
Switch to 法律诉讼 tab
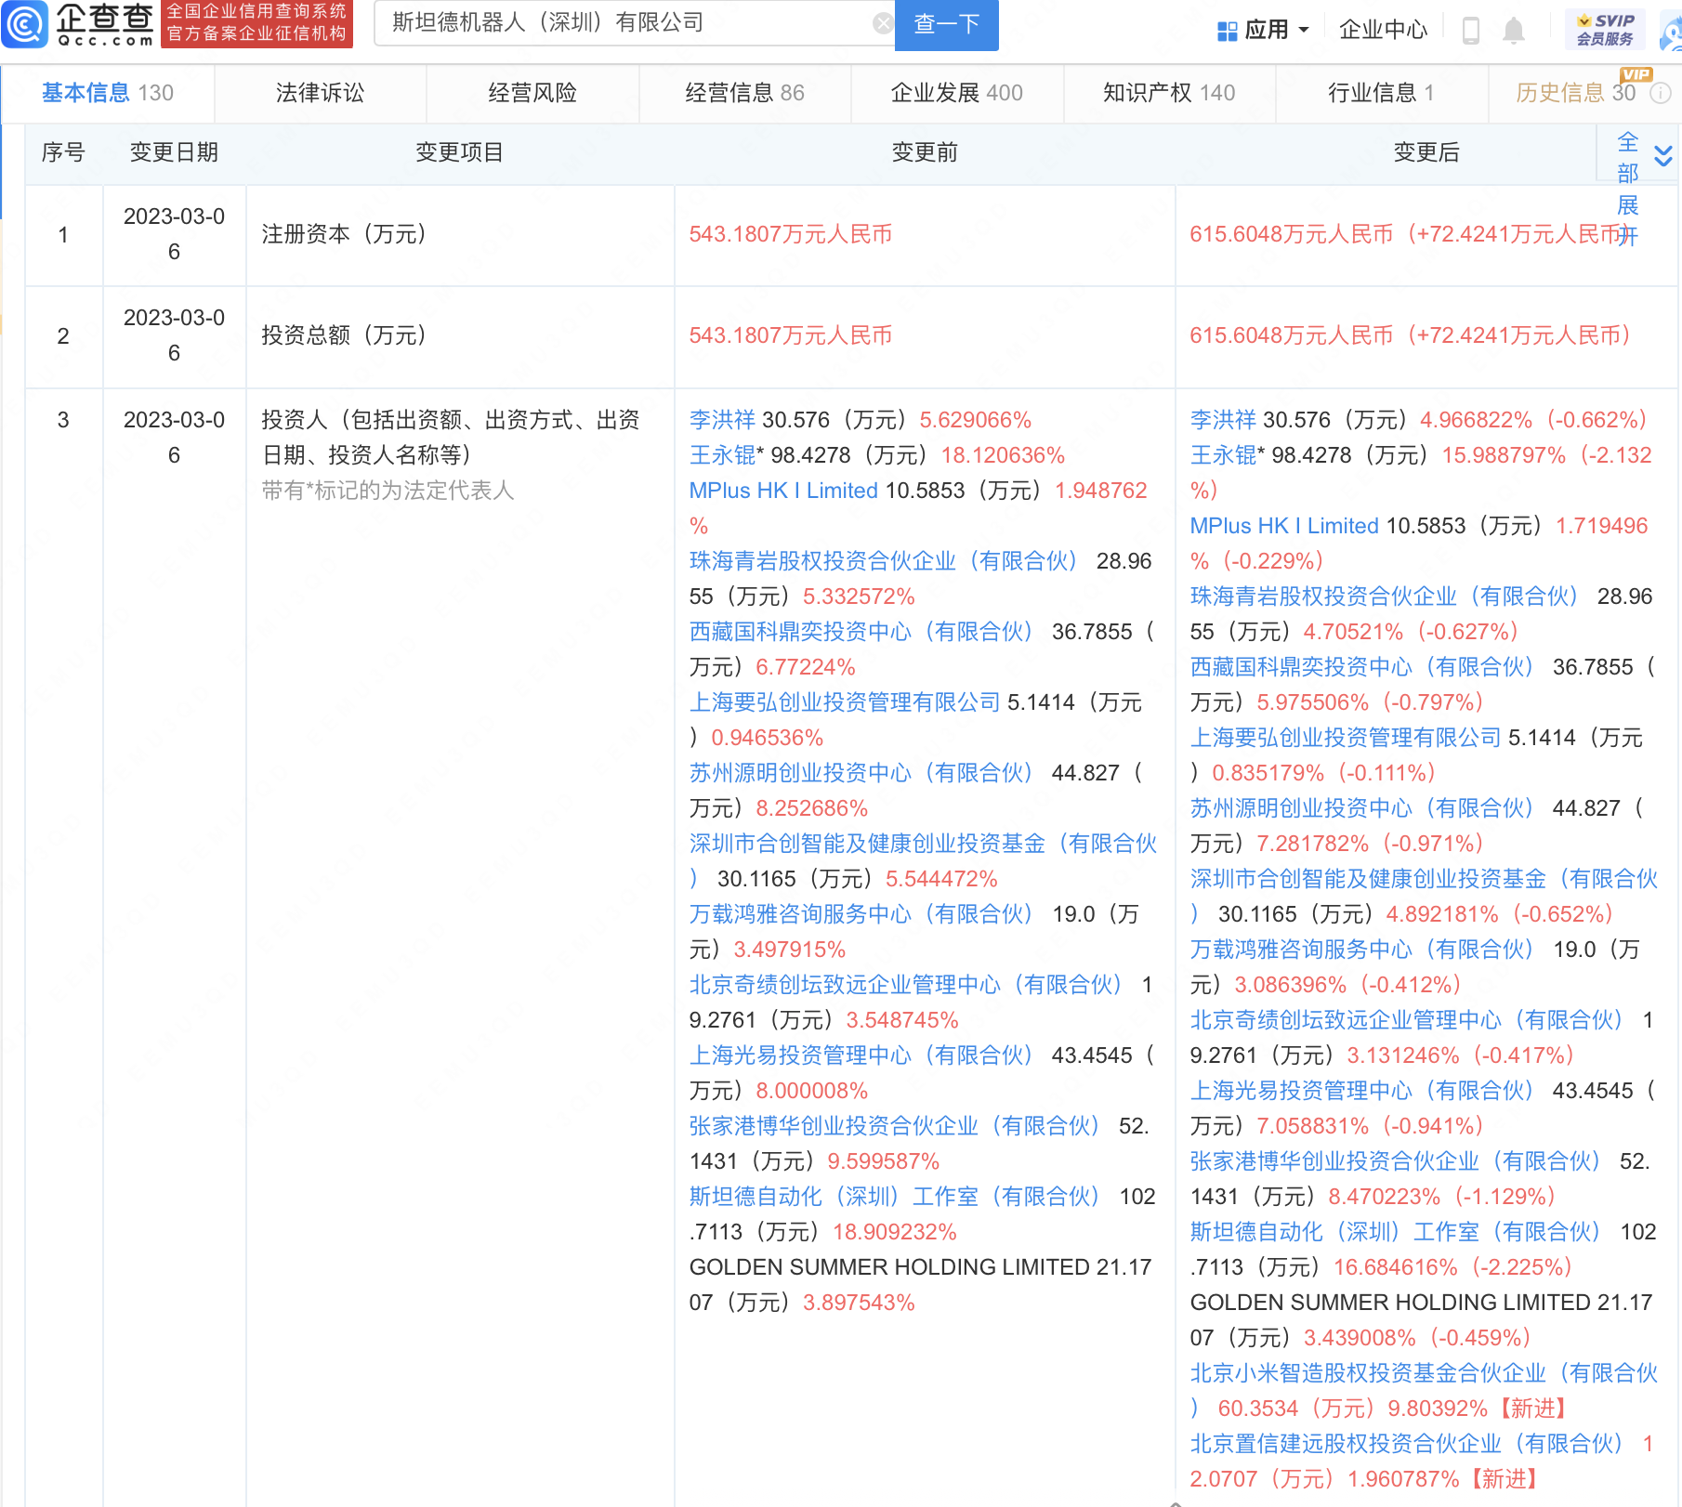(320, 93)
